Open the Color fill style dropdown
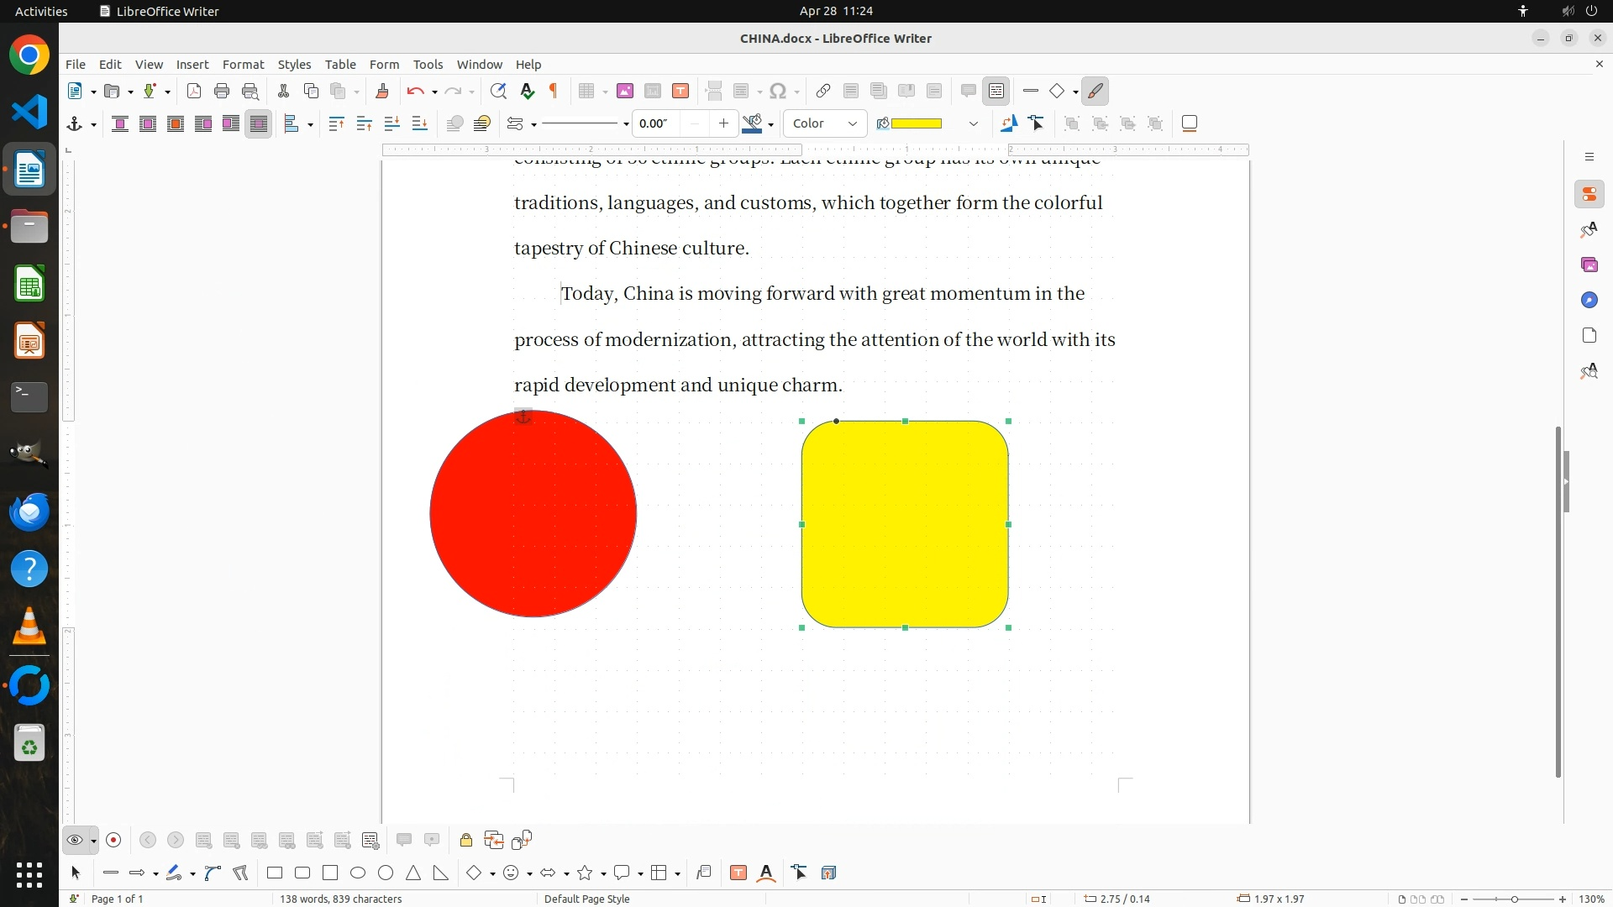This screenshot has height=907, width=1613. (825, 123)
